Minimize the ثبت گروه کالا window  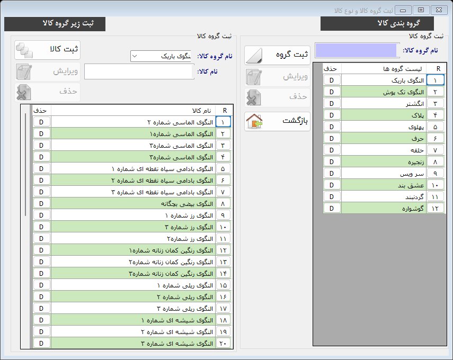[x=403, y=10]
